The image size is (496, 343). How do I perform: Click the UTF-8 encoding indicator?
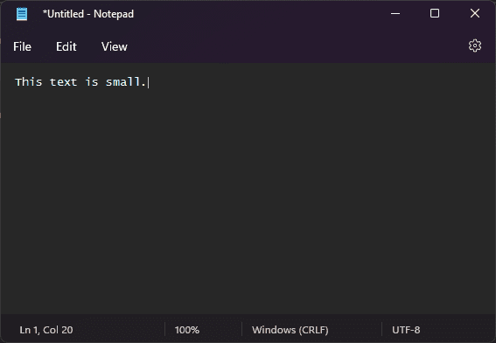(406, 330)
